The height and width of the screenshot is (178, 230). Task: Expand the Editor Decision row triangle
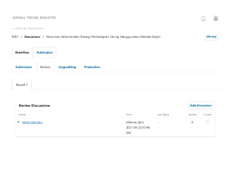tap(19, 122)
